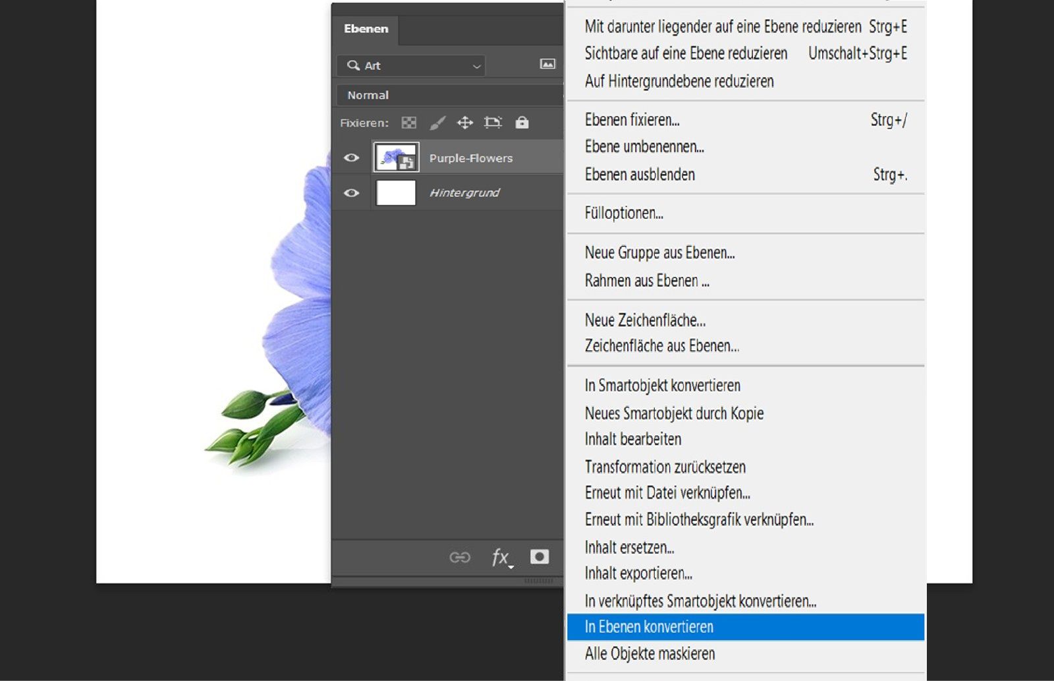
Task: Hide the Purple-Flowers layer
Action: point(352,158)
